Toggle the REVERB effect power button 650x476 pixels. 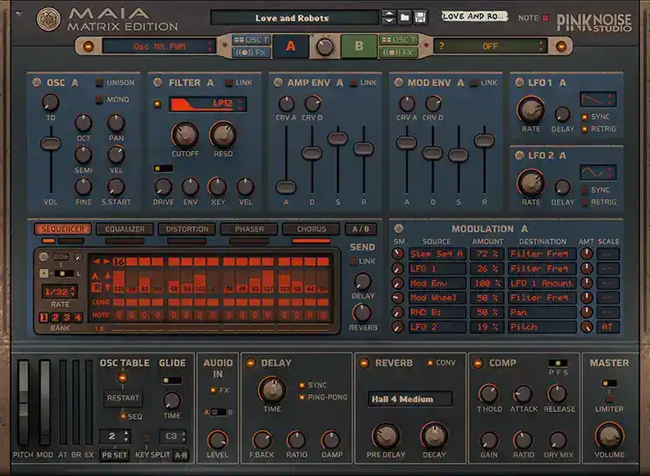click(364, 364)
